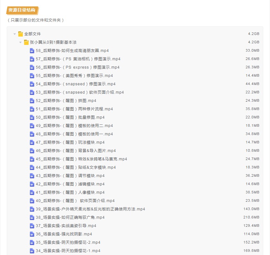Click video icon for 40_后期修饰 醒图 软件页面介绍
This screenshot has width=270, height=255.
(32, 201)
